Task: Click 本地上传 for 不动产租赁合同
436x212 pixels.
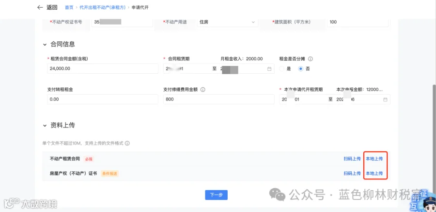Action: (x=374, y=159)
